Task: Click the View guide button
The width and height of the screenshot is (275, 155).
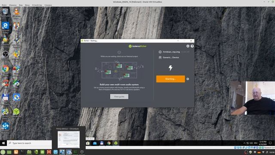Action: pos(119,96)
